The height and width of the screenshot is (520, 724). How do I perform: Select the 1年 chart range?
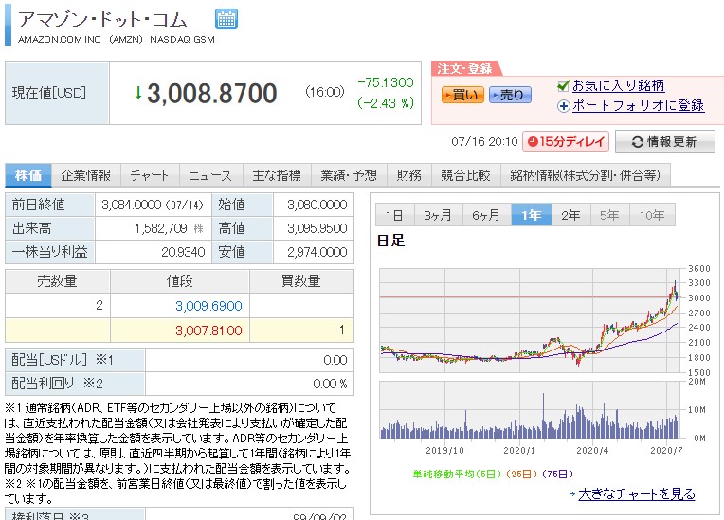point(532,215)
